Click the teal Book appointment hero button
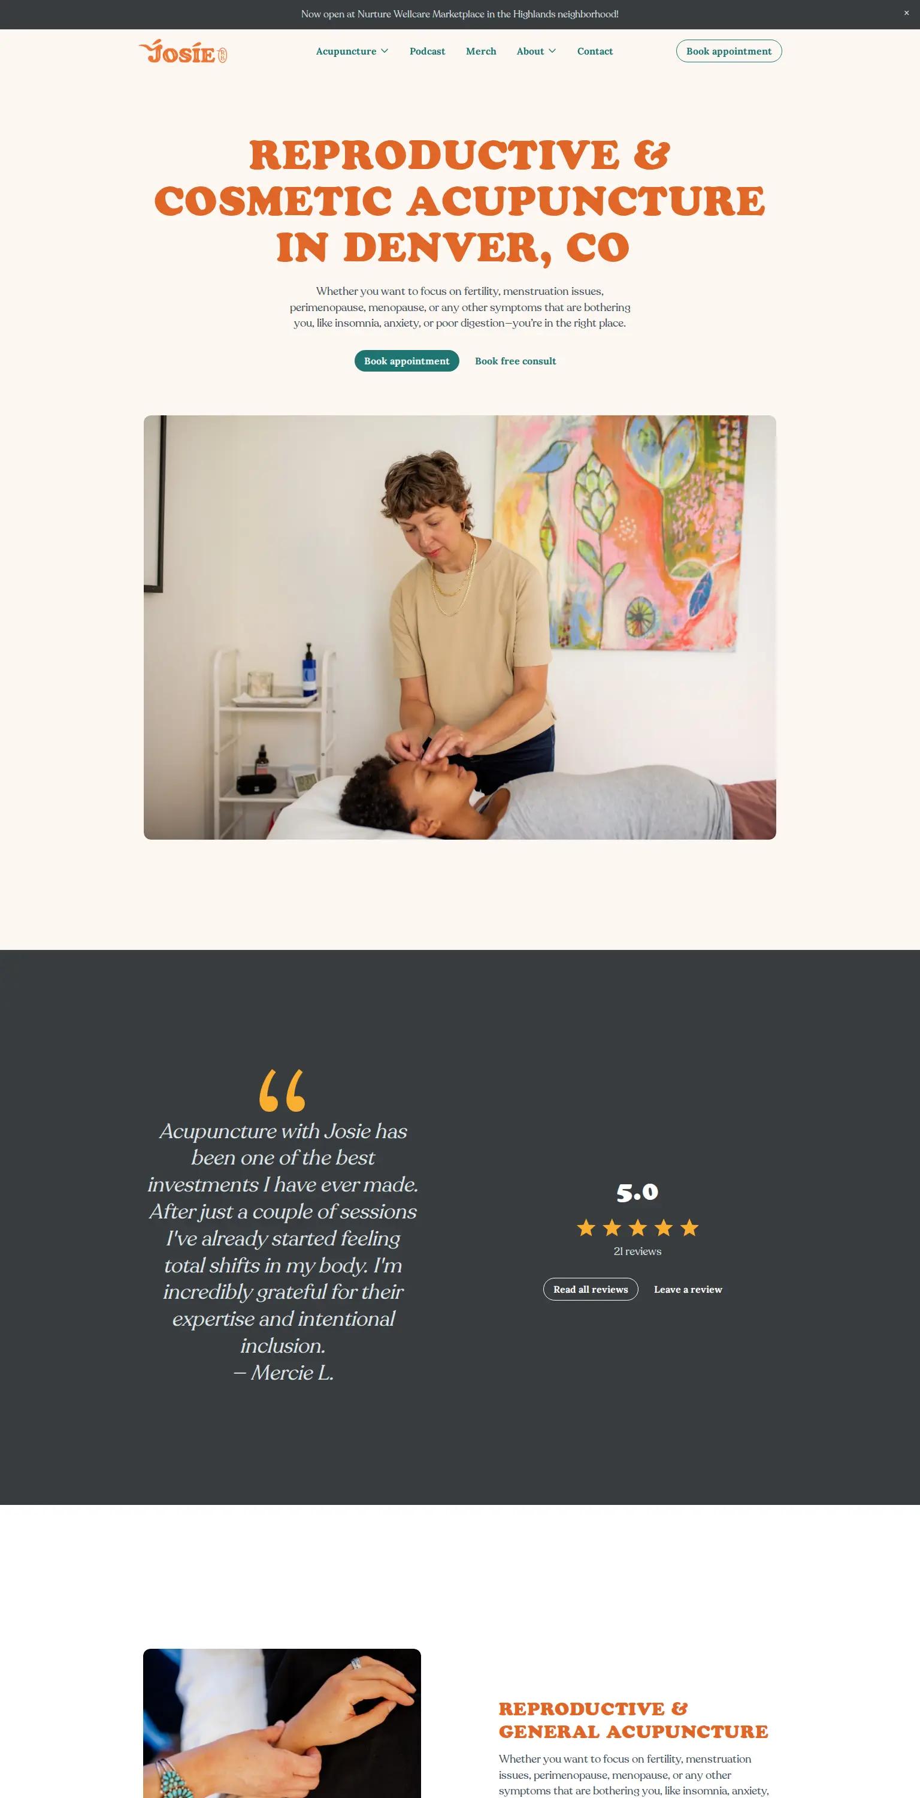 407,361
